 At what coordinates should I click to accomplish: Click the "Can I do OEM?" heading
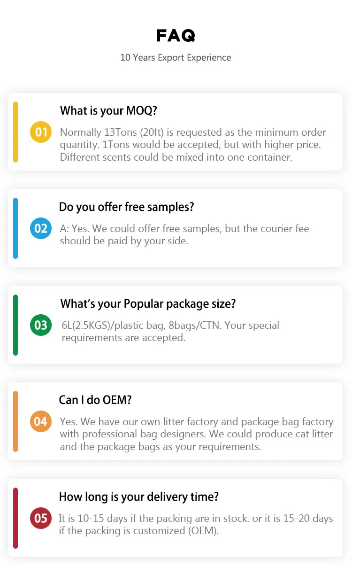click(x=95, y=400)
